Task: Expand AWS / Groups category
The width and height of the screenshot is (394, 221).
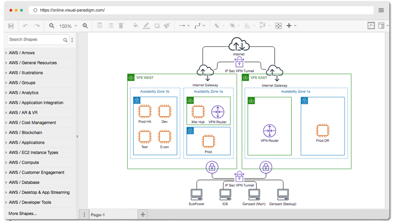Action: (x=40, y=83)
